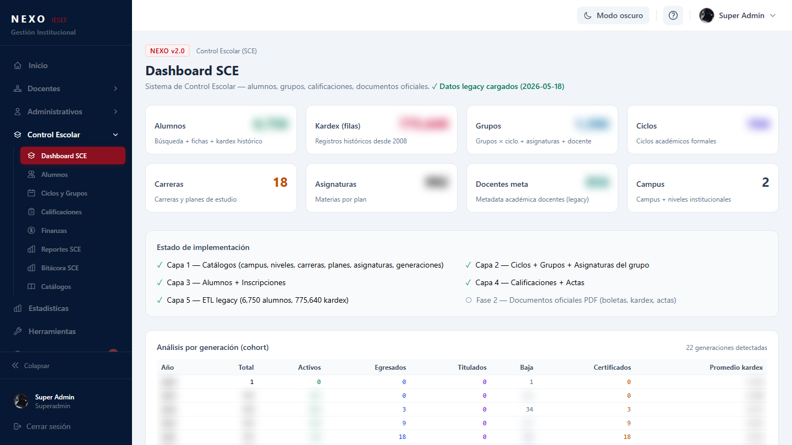Navigate to Finanzas
Viewport: 792px width, 445px height.
point(73,231)
